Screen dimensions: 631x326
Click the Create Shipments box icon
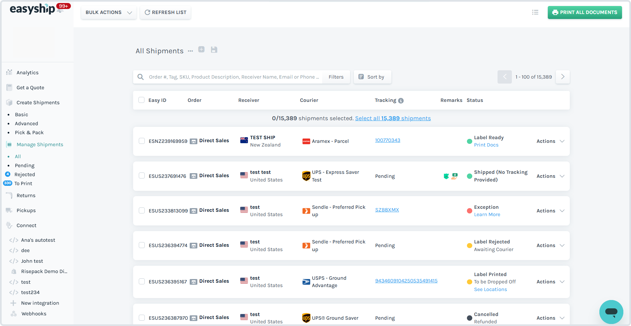[x=9, y=103]
